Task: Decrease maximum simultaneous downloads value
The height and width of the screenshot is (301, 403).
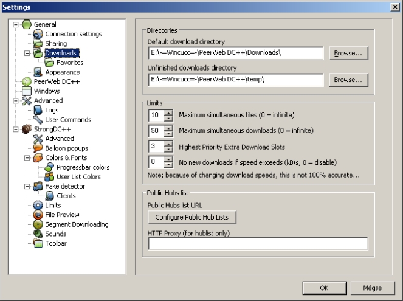Action: pos(168,134)
